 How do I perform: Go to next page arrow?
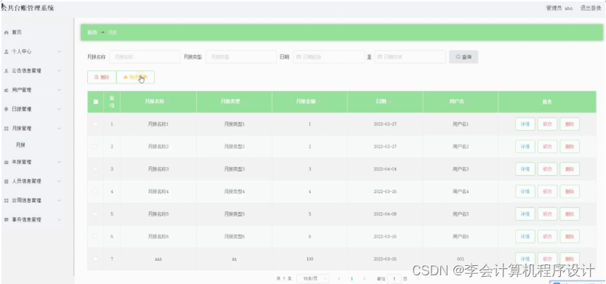(x=364, y=279)
